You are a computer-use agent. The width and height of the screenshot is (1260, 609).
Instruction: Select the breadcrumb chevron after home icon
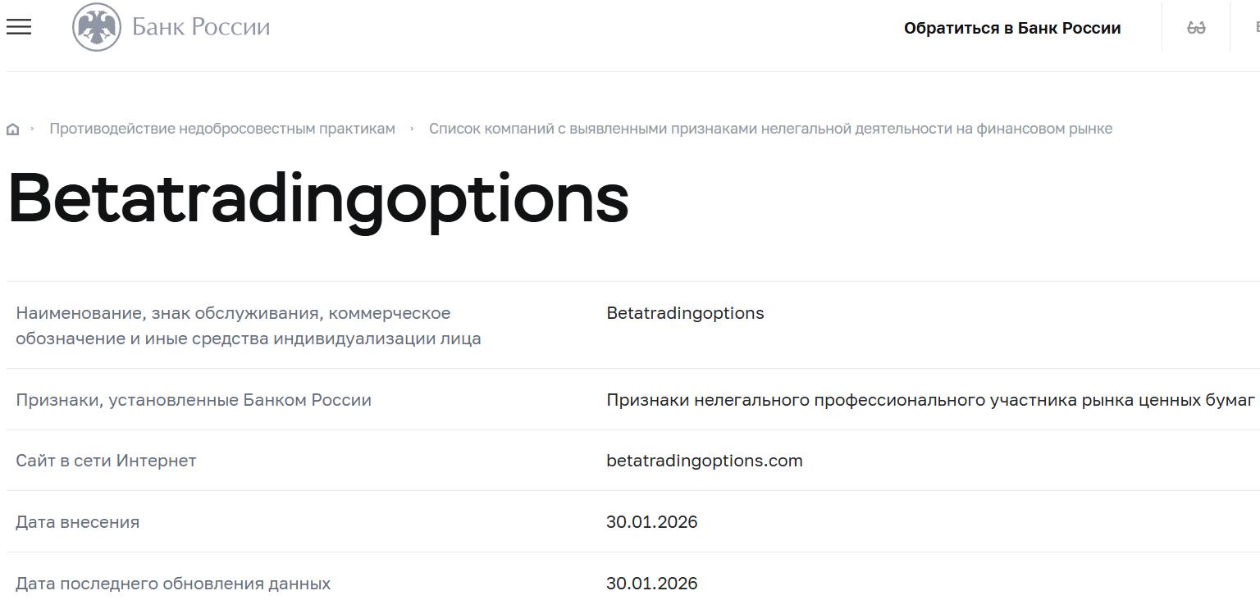pyautogui.click(x=32, y=128)
